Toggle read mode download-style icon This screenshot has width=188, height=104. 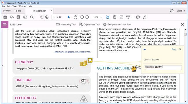pos(128,17)
